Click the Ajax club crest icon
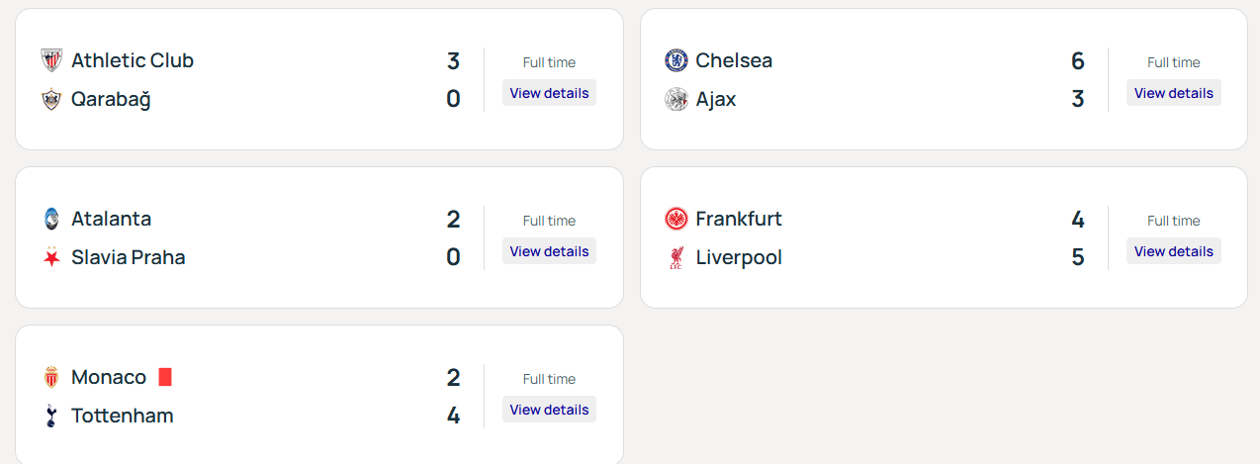Image resolution: width=1260 pixels, height=464 pixels. coord(675,99)
